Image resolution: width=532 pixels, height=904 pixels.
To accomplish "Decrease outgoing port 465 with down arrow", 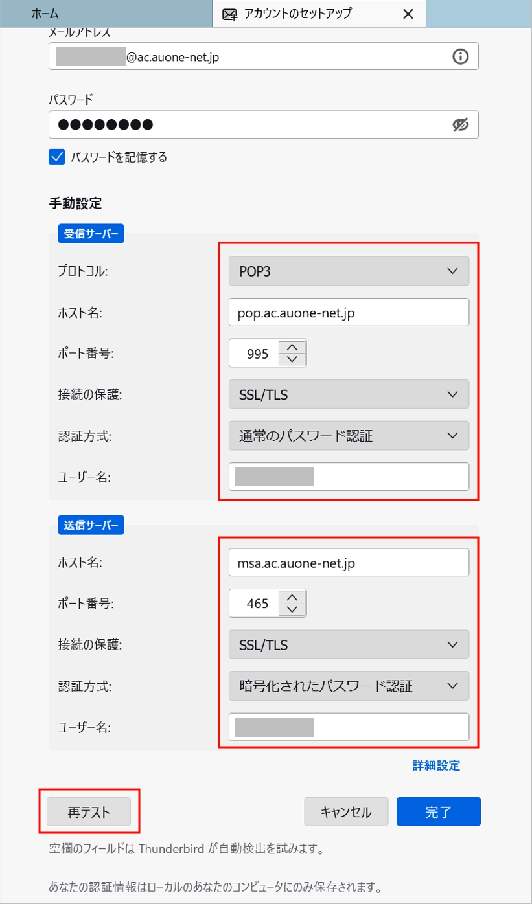I will [x=292, y=610].
